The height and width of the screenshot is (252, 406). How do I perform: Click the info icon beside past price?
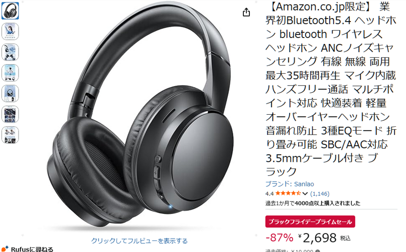pos(318,250)
